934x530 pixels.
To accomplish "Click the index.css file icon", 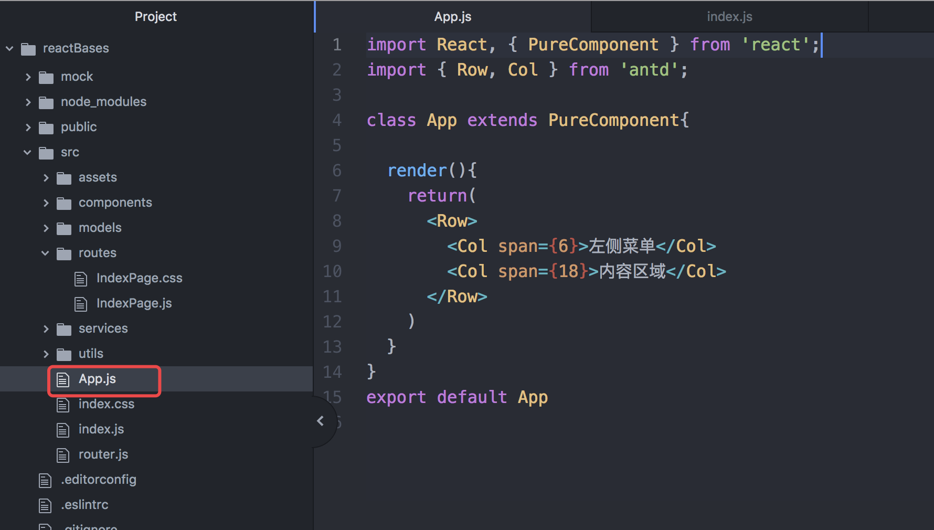I will [x=63, y=404].
